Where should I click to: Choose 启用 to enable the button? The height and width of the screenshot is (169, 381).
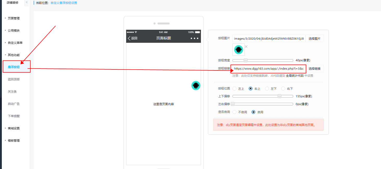pyautogui.click(x=253, y=112)
